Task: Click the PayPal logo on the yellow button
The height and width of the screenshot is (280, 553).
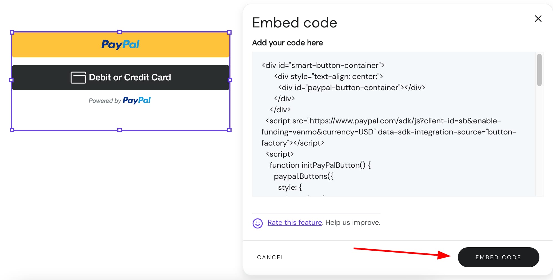Action: click(x=120, y=45)
